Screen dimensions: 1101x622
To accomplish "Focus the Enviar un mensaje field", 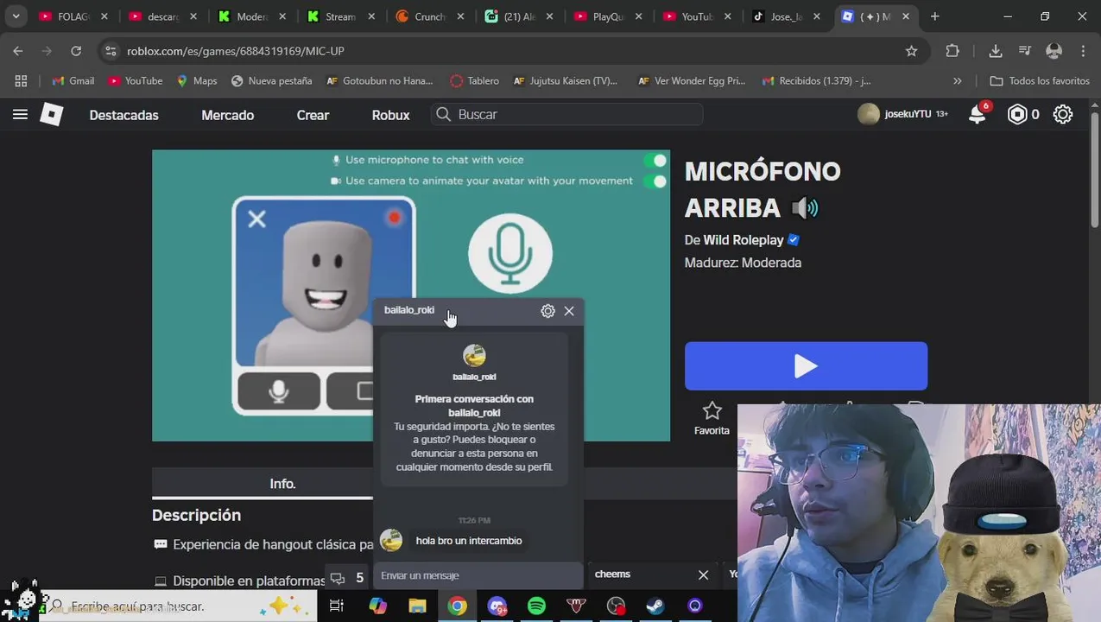I will pos(478,575).
